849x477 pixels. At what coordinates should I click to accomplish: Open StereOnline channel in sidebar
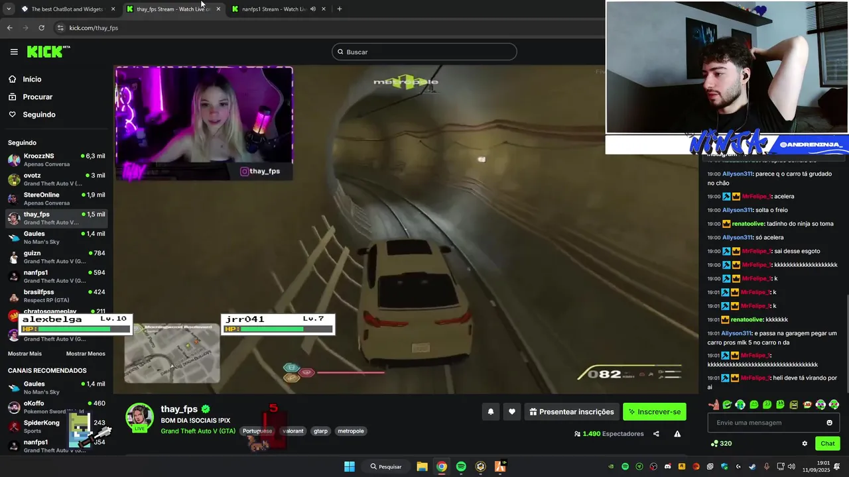[x=56, y=199]
